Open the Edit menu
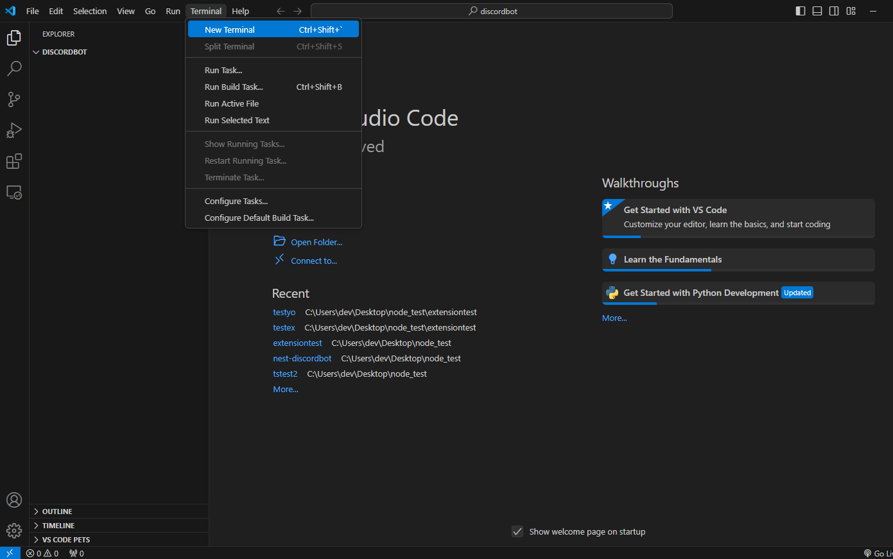Screen dimensions: 893x559 coord(56,11)
